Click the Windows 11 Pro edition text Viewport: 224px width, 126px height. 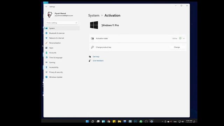click(110, 25)
